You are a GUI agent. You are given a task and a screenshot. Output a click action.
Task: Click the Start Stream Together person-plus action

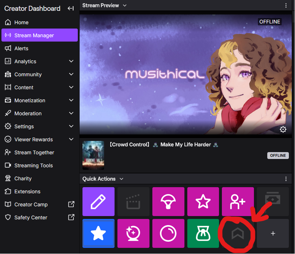pos(238,202)
